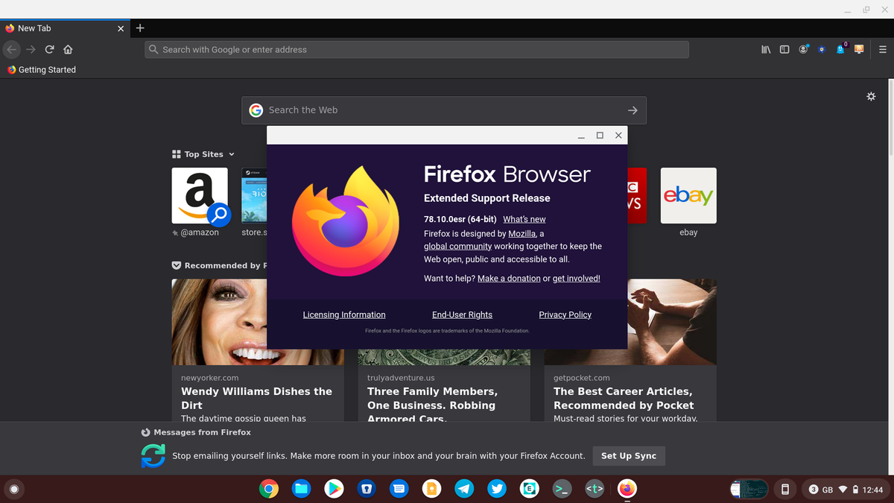The image size is (894, 503).
Task: Open the Privacy Policy link
Action: click(x=565, y=314)
